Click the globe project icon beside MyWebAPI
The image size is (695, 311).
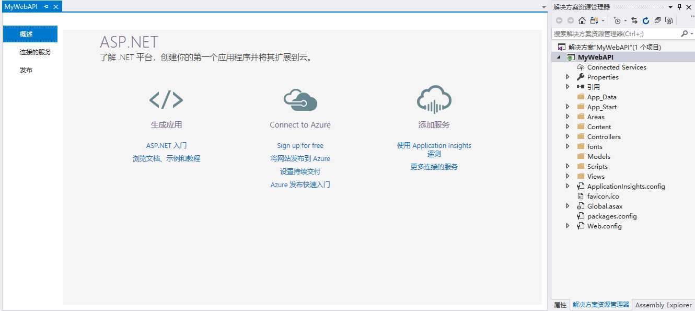click(x=571, y=57)
